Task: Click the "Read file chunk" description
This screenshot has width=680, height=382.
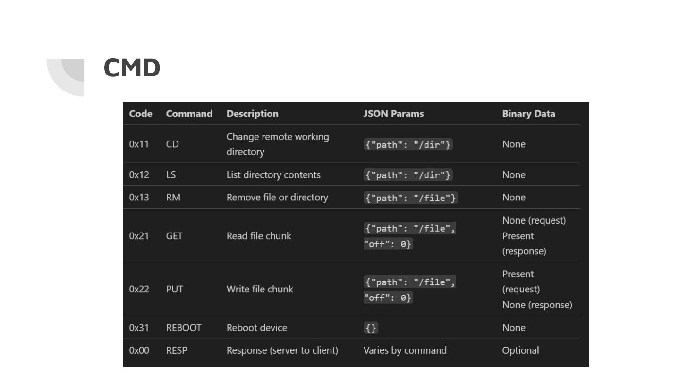Action: pos(259,236)
